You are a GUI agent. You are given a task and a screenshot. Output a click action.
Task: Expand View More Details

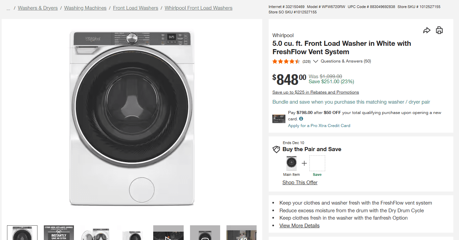(299, 225)
